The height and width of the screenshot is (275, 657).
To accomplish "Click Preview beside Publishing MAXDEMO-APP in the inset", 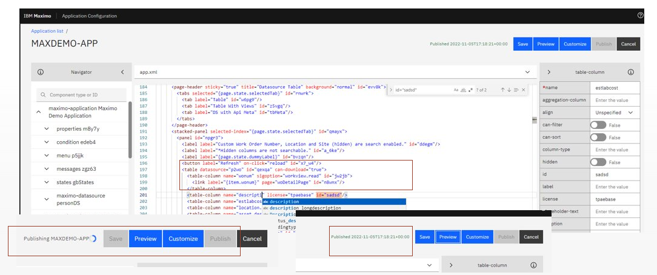I will 145,239.
